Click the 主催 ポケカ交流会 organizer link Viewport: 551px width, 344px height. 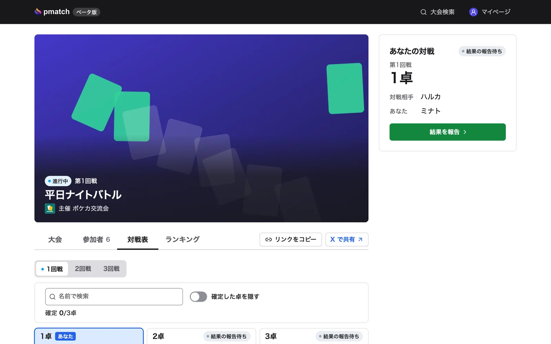click(x=77, y=208)
